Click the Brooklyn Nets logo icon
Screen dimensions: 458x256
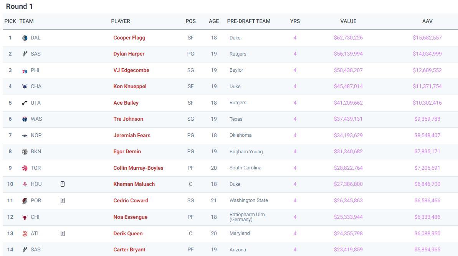[x=25, y=152]
